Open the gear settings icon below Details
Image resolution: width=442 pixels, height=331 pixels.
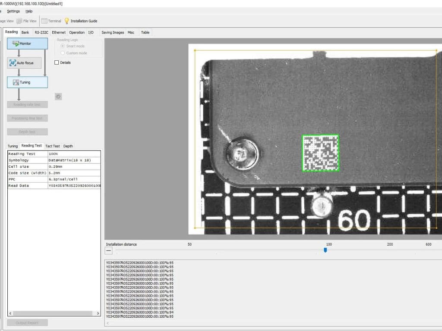click(x=58, y=97)
